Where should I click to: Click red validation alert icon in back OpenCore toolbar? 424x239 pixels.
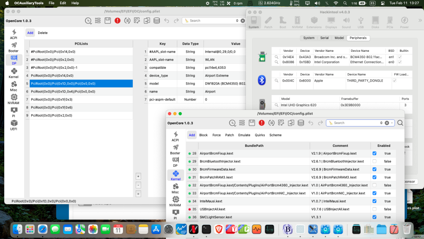[117, 20]
